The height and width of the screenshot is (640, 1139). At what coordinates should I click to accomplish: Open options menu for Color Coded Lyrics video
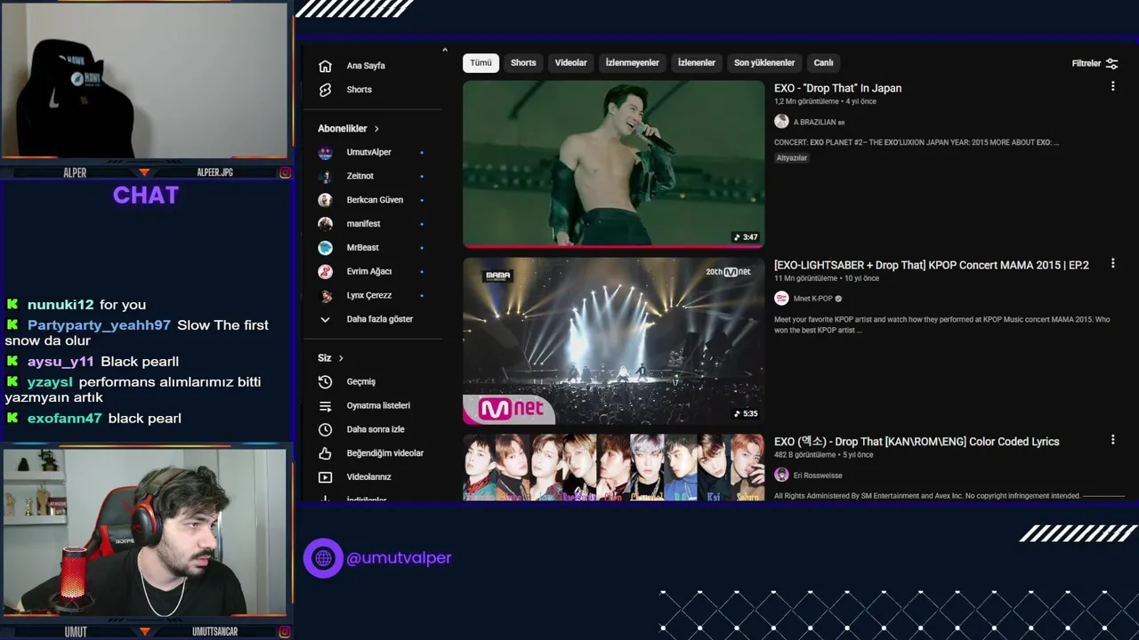(1112, 439)
